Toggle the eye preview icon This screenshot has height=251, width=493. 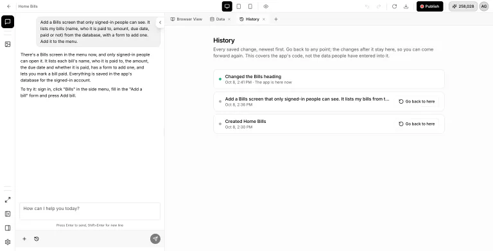pyautogui.click(x=266, y=6)
